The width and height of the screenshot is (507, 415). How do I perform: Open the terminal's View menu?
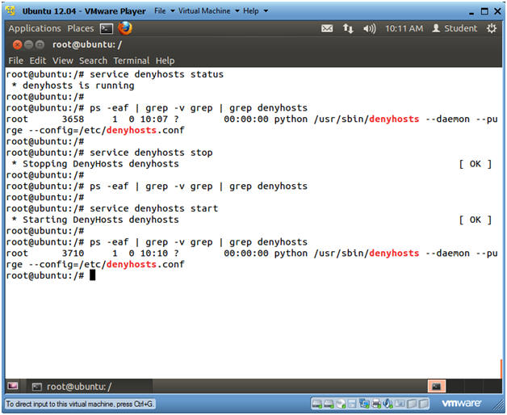[63, 61]
